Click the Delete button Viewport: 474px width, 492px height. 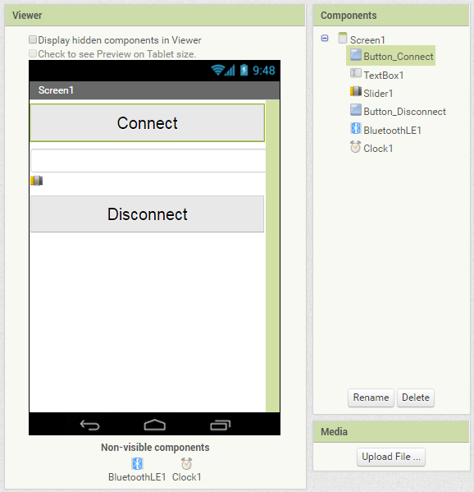[416, 398]
